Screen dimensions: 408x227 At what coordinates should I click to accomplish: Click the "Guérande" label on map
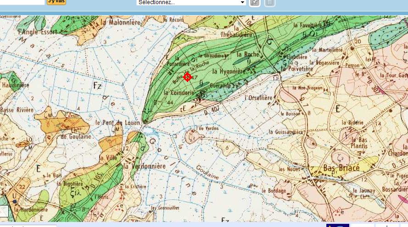point(220,85)
